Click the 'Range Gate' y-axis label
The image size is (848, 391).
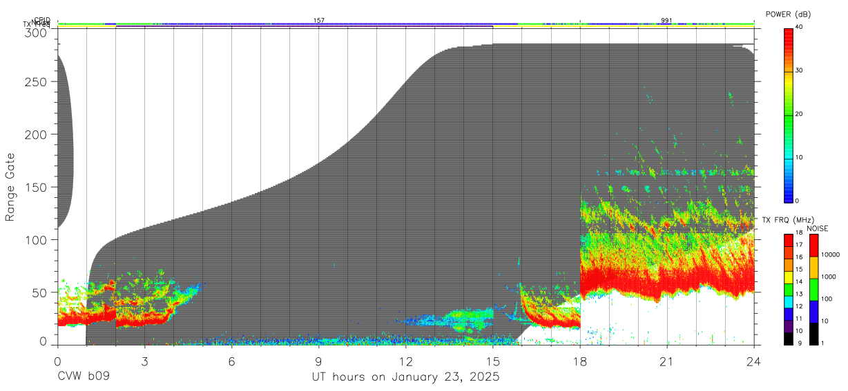pyautogui.click(x=10, y=188)
